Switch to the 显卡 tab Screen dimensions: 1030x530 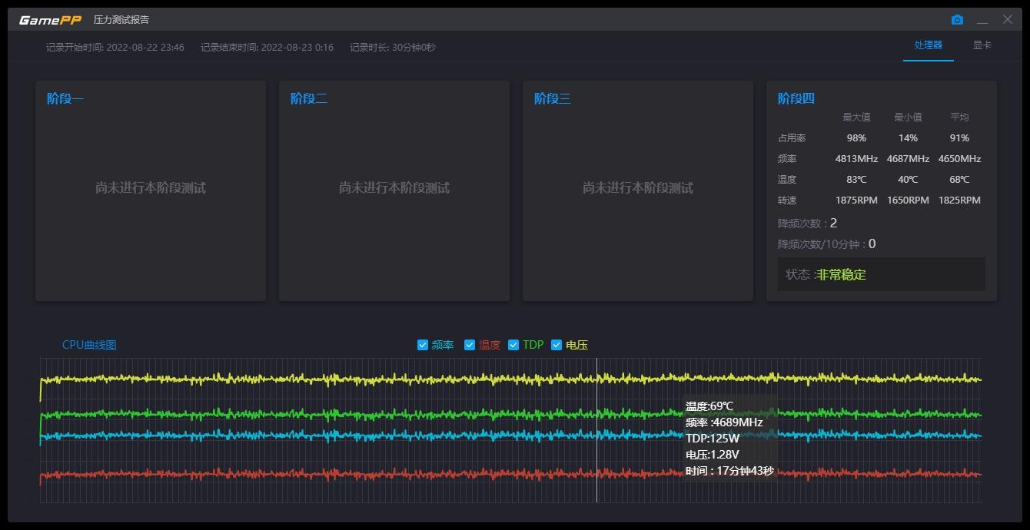pyautogui.click(x=982, y=45)
